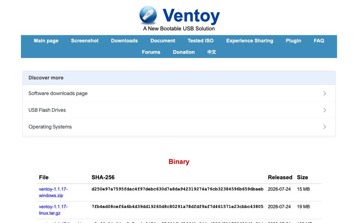Open the USB Flash Drives suggestion

pos(179,110)
